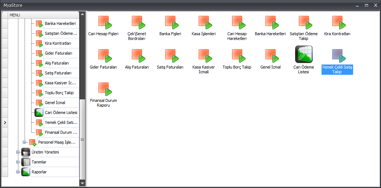Click menu tree vertical scrollbar thumb
Image resolution: width=381 pixels, height=188 pixels.
coord(82,139)
